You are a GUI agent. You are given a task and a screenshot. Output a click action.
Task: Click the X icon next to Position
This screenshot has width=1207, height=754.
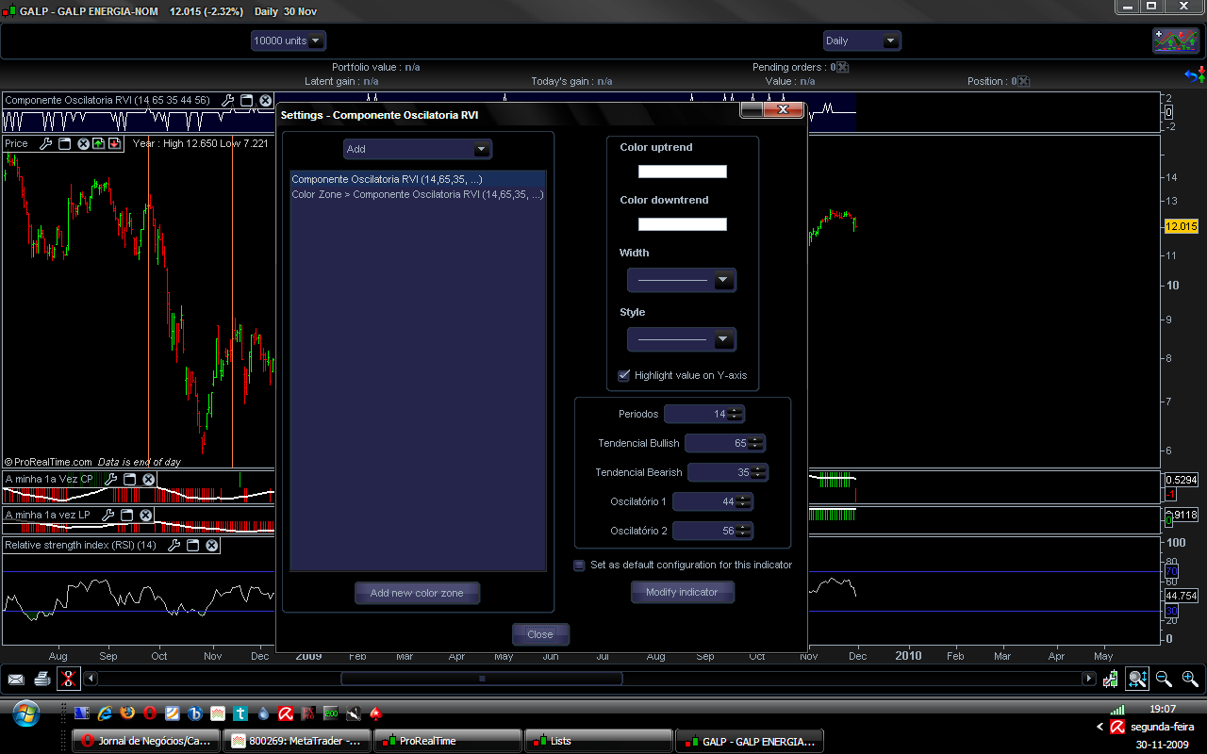1023,81
